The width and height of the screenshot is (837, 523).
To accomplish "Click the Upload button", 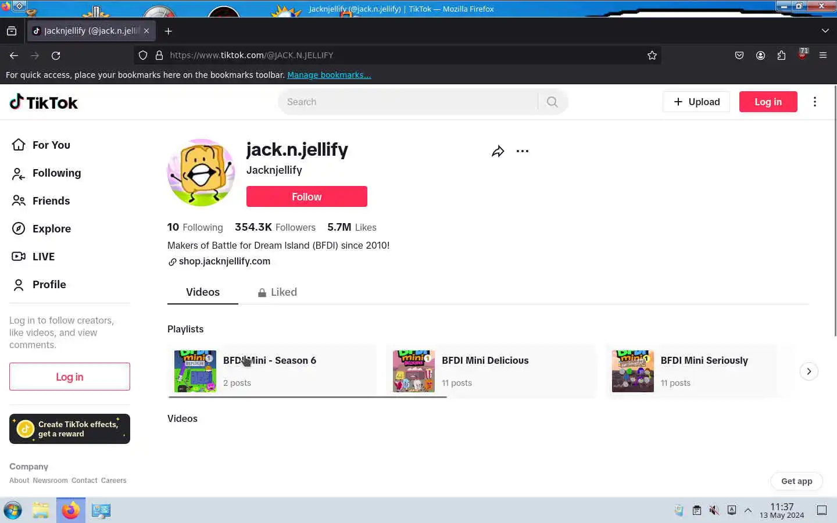I will point(696,102).
